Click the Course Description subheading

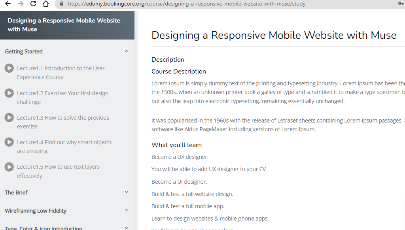(x=179, y=72)
